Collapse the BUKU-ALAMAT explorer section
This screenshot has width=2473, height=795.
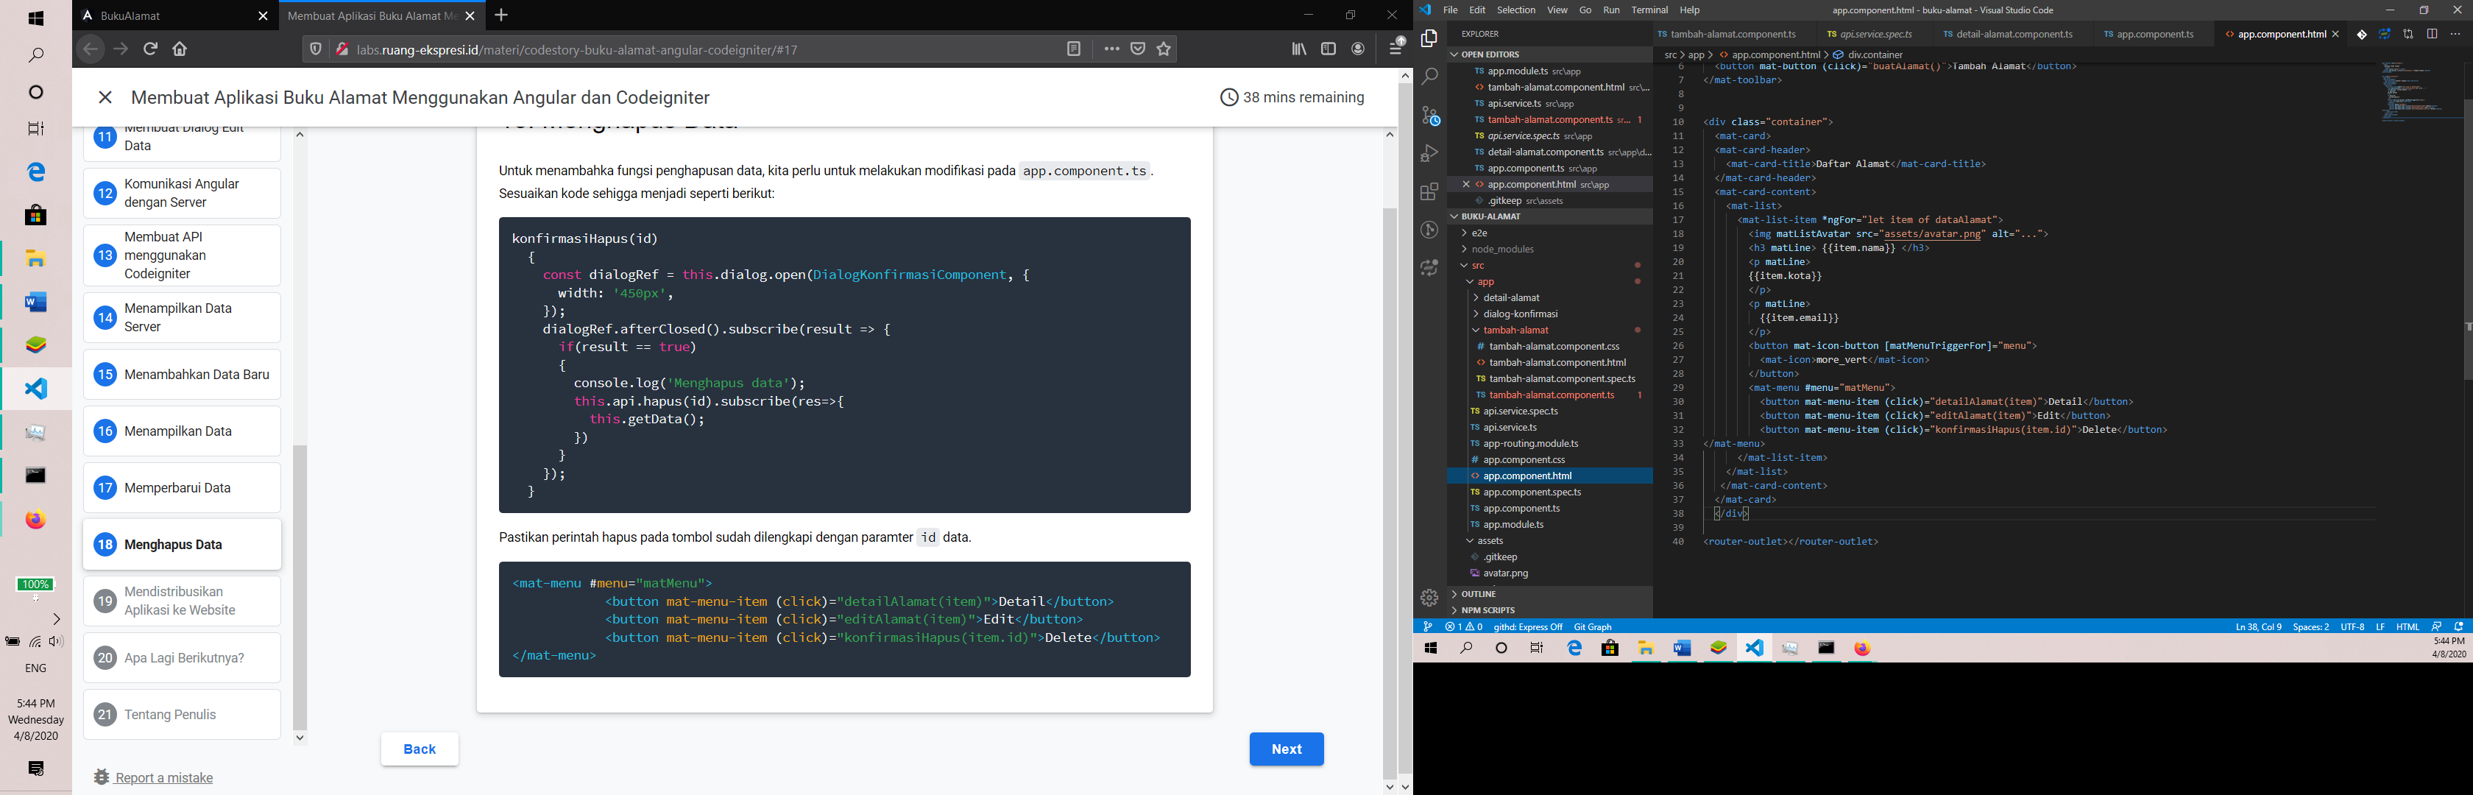click(1551, 217)
